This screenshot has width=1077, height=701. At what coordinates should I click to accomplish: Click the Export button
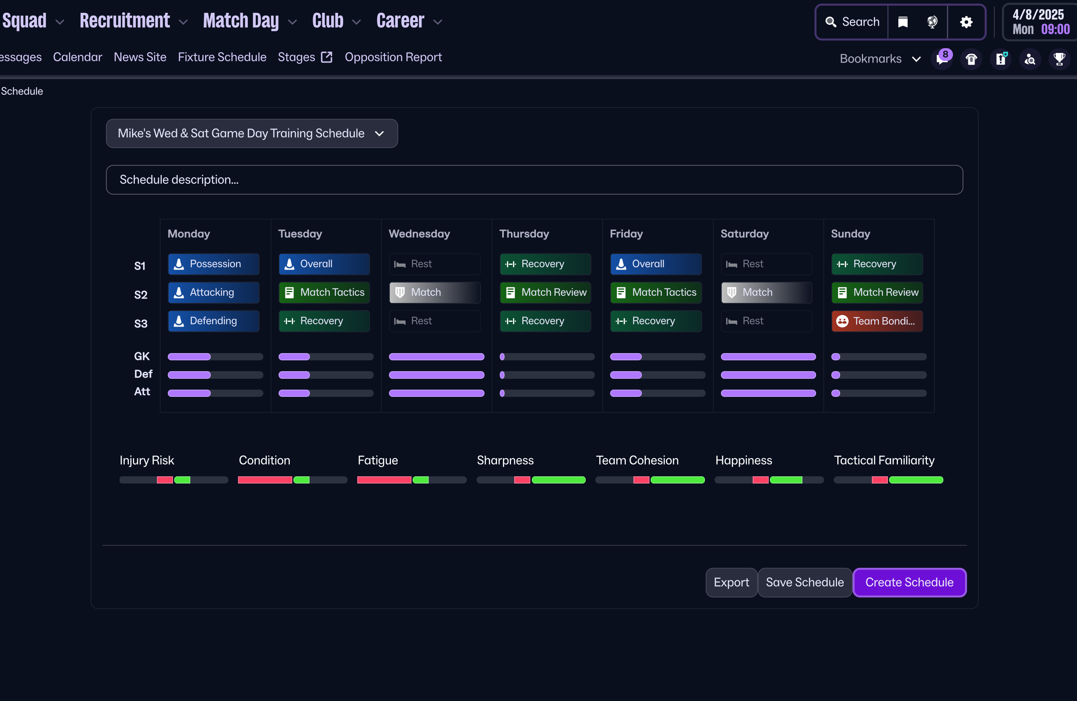point(731,582)
